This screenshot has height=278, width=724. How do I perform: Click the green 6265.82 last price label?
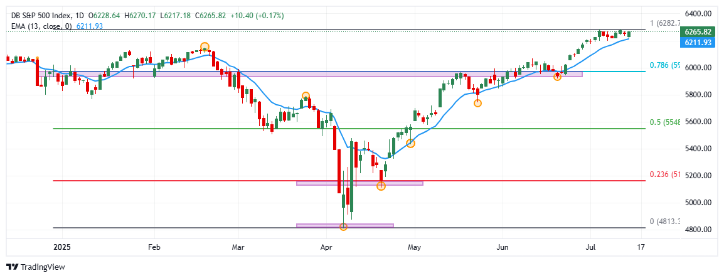click(x=698, y=32)
